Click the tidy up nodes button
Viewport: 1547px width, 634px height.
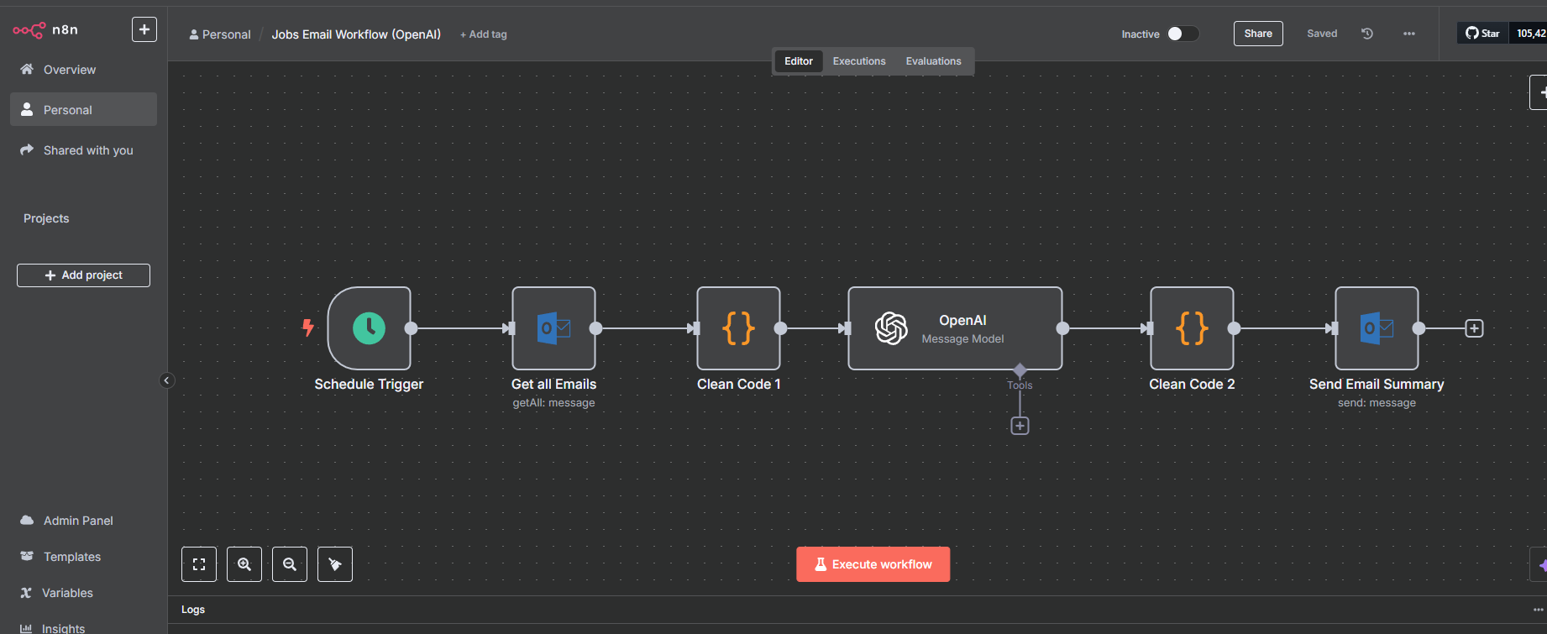pyautogui.click(x=335, y=564)
